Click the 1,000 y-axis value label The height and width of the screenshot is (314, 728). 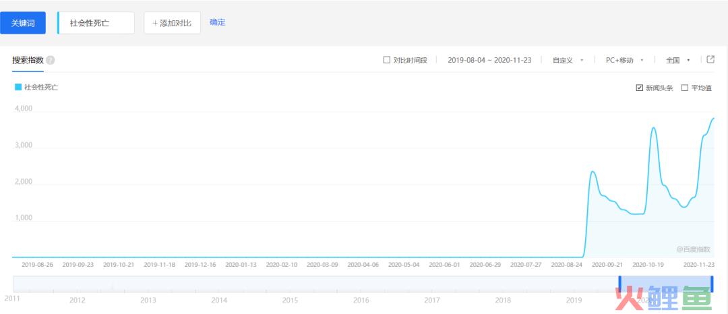tap(24, 218)
